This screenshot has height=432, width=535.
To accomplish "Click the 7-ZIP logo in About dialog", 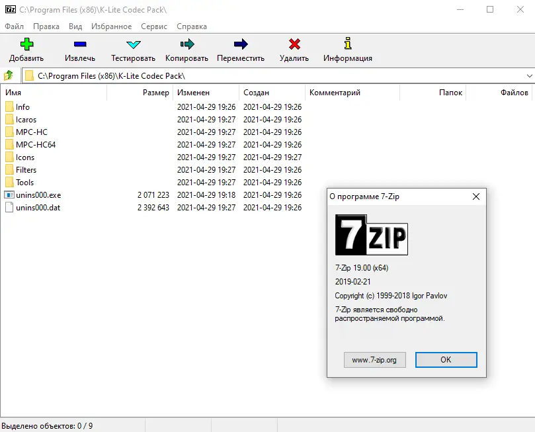I will (x=372, y=235).
